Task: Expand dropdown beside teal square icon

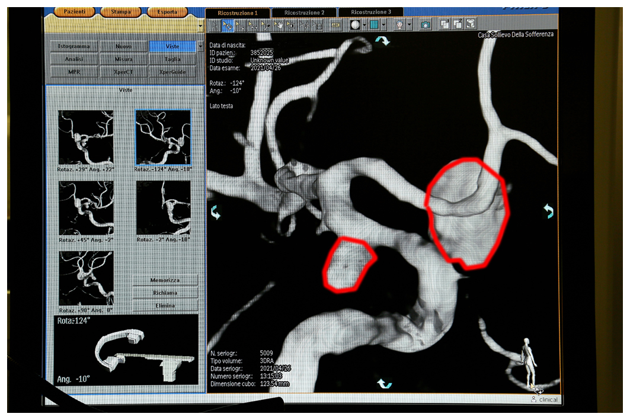Action: 383,25
